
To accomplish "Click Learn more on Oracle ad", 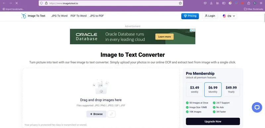I will [x=164, y=37].
